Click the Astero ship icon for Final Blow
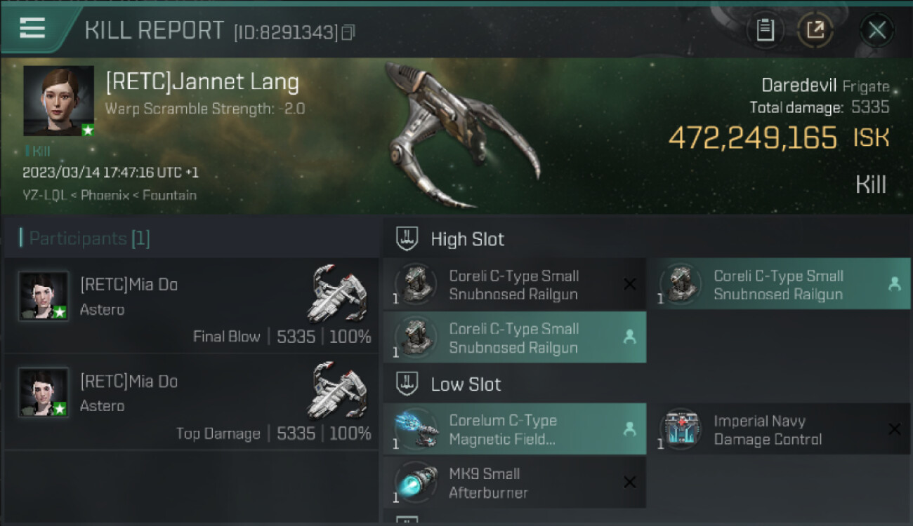913x526 pixels. coord(338,293)
